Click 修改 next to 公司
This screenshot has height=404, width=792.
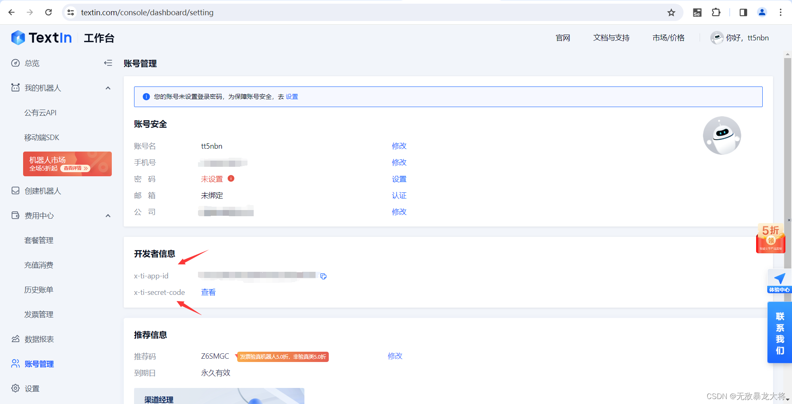tap(399, 212)
